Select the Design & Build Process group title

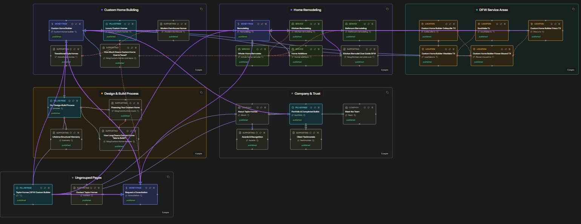[121, 94]
